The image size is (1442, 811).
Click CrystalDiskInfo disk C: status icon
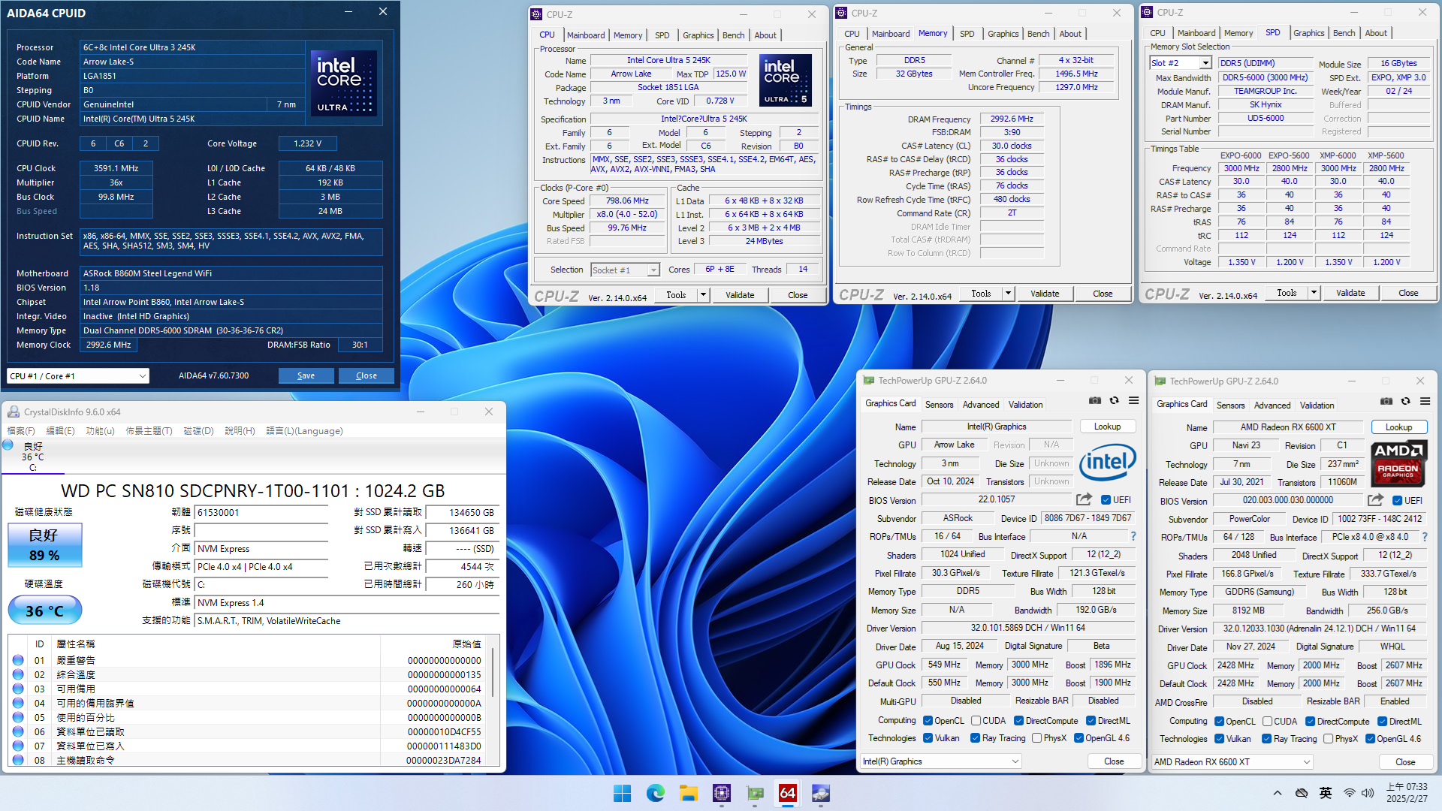pos(8,445)
